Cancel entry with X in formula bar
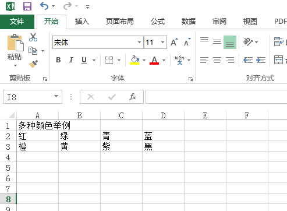The image size is (287, 211). click(91, 97)
